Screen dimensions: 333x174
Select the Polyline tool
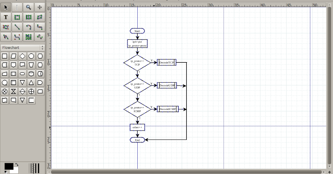(x=6, y=37)
